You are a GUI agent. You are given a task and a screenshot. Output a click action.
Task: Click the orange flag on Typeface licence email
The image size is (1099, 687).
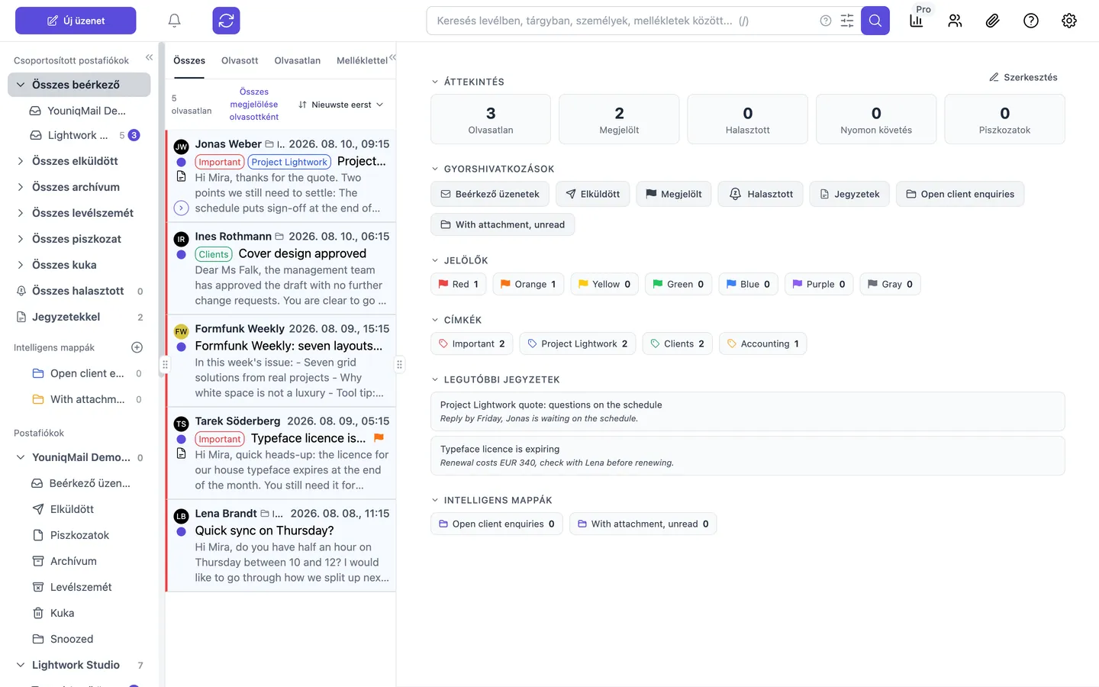pyautogui.click(x=379, y=438)
